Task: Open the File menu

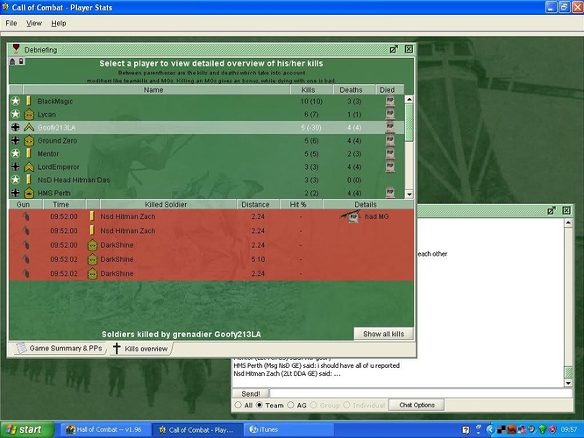Action: pos(11,23)
